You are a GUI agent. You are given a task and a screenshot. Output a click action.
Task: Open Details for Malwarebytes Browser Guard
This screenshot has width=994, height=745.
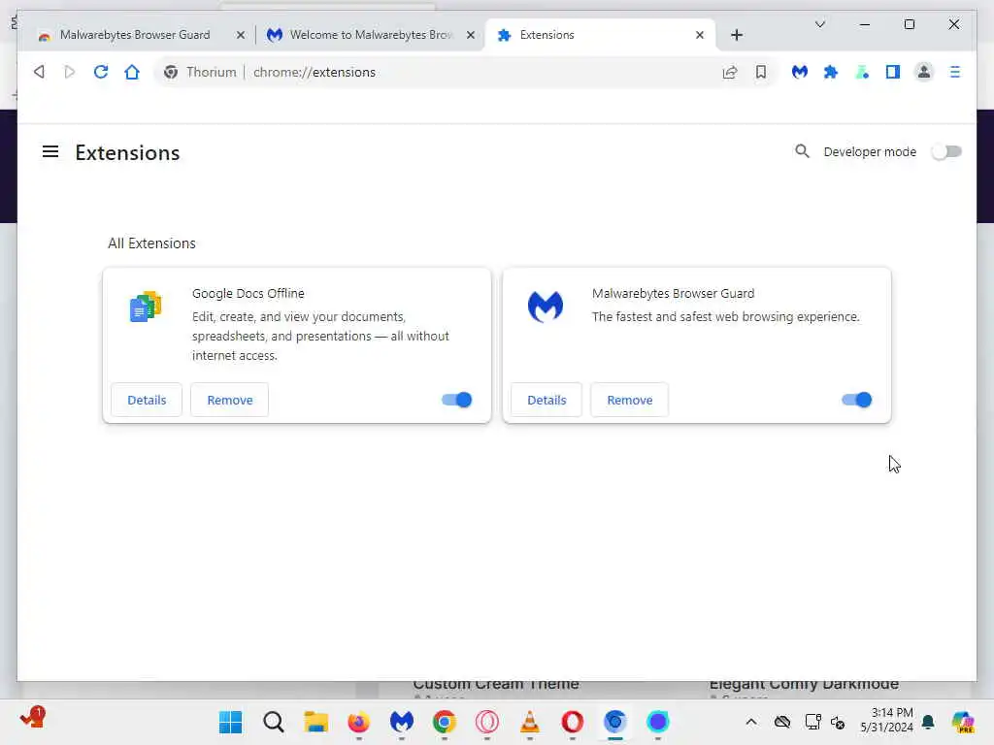(547, 400)
